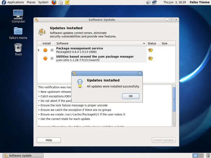Minimize the Software Update window
Viewport: 211px width, 158px height.
(x=167, y=20)
